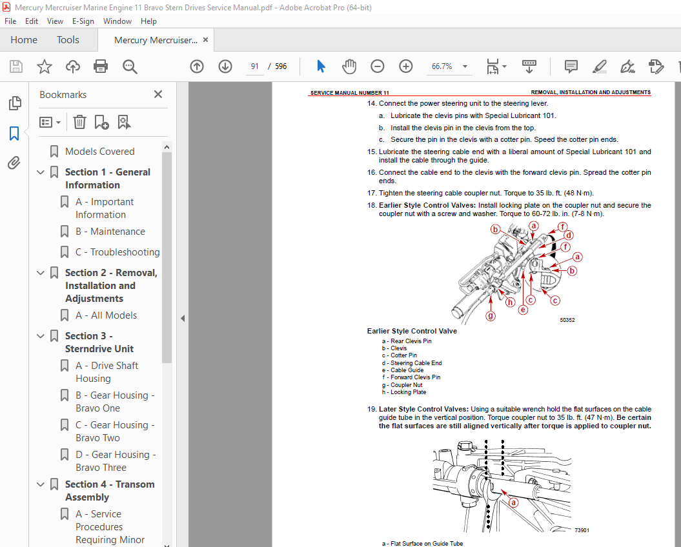The width and height of the screenshot is (681, 547).
Task: Zoom in with plus icon
Action: click(405, 66)
